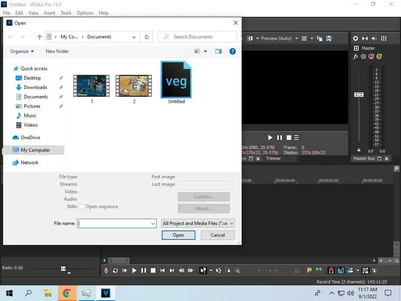Toggle Lock Envelopes to Events icon
The height and width of the screenshot is (301, 401).
(x=365, y=270)
